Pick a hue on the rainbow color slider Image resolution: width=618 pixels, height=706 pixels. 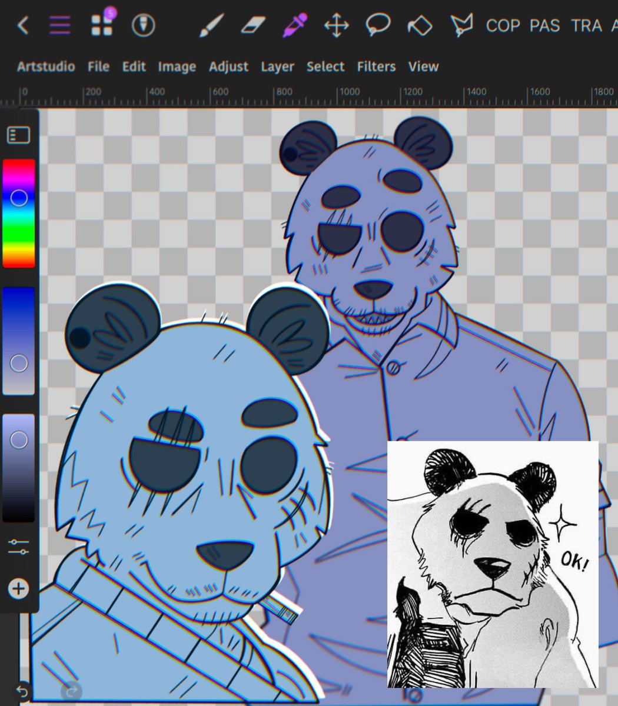coord(18,212)
